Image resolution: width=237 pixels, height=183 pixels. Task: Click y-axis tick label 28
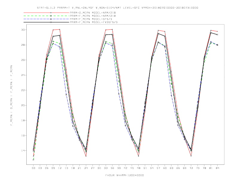coord(23,45)
